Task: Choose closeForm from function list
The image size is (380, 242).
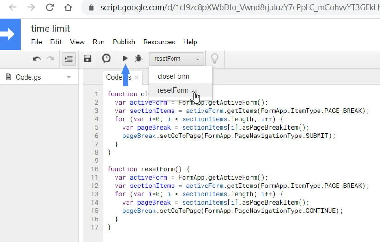Action: 181,76
